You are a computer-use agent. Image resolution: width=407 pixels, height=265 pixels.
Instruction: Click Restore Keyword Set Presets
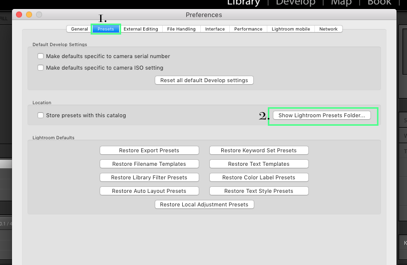pos(259,150)
